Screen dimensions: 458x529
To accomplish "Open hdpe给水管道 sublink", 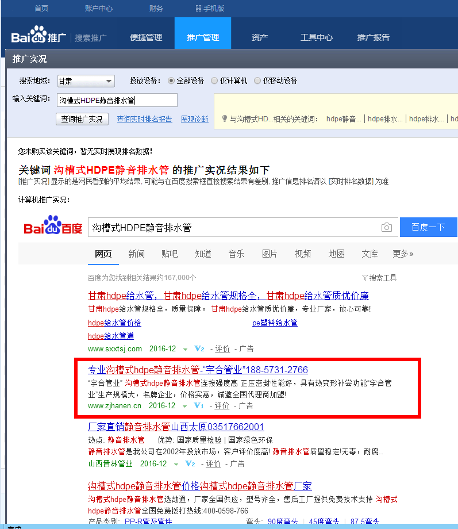I will pos(111,336).
